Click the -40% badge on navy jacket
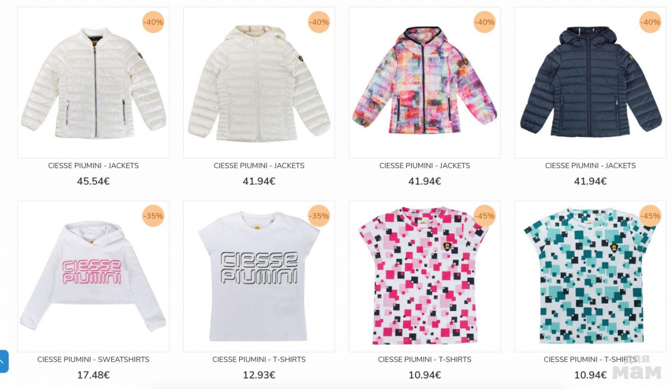672x389 pixels. [x=650, y=22]
